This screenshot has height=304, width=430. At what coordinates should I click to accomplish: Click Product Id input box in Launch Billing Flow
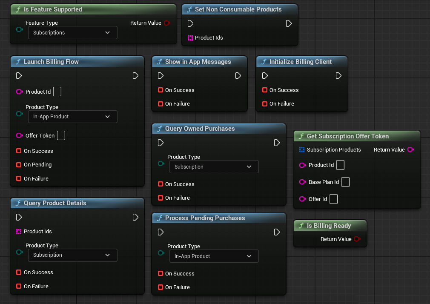coord(57,92)
